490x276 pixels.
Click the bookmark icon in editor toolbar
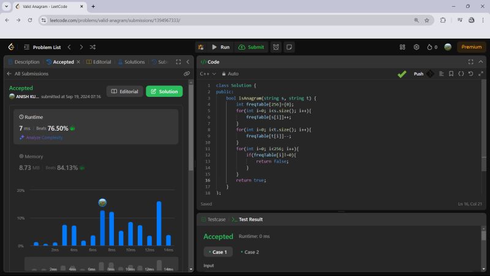click(451, 74)
